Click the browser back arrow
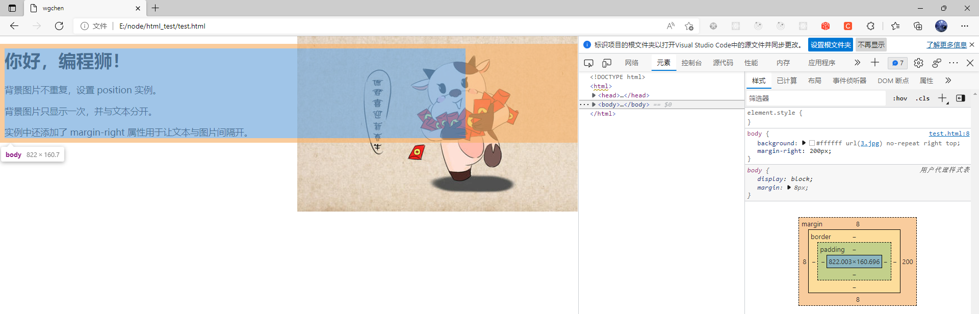The width and height of the screenshot is (979, 314). 14,26
